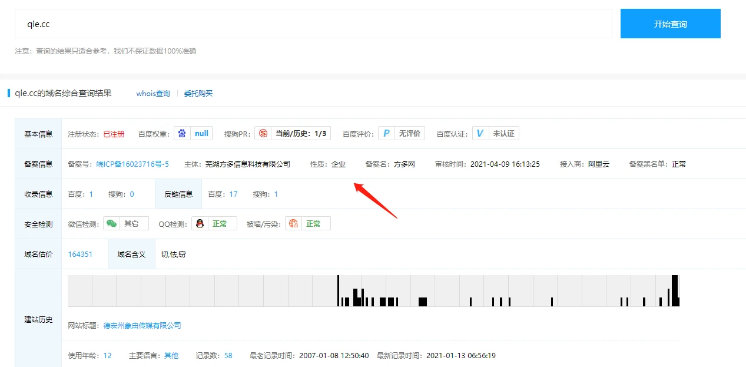Select the 建站历史 row label
746x367 pixels.
38,320
